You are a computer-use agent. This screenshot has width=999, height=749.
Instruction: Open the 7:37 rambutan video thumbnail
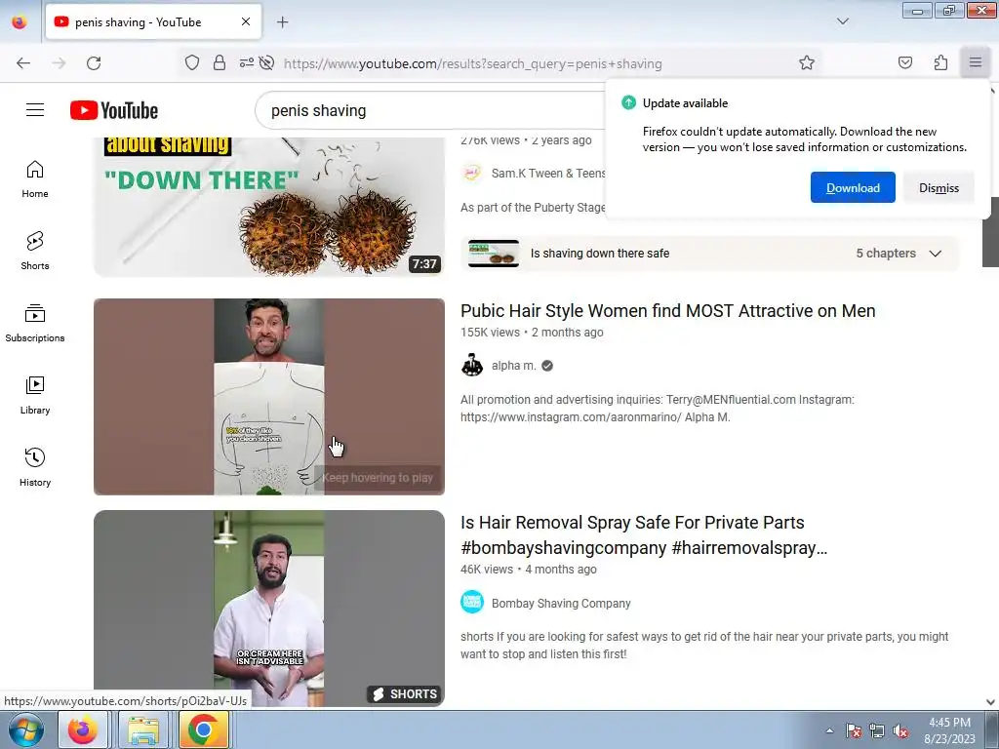[x=269, y=207]
